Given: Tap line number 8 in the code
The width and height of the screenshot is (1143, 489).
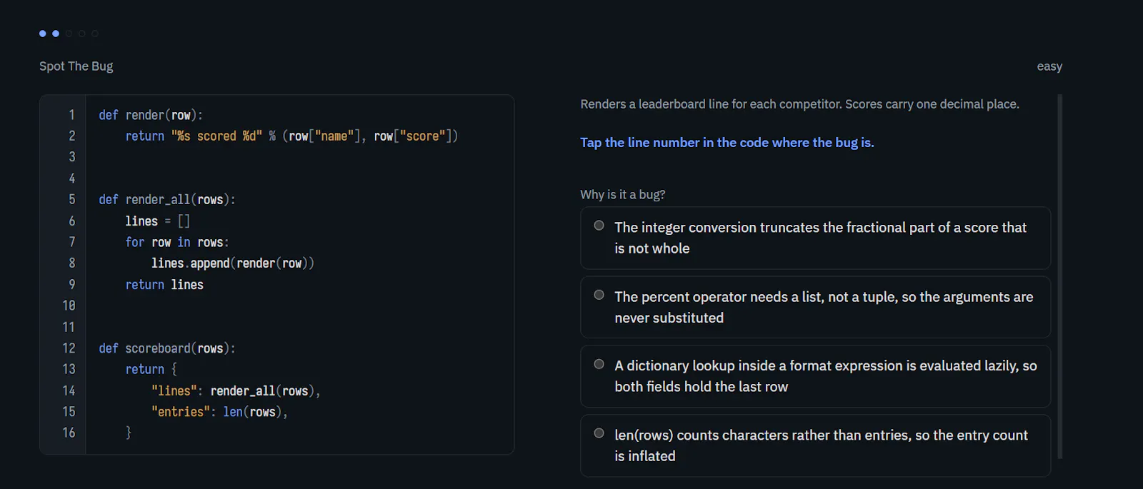Looking at the screenshot, I should coord(71,263).
